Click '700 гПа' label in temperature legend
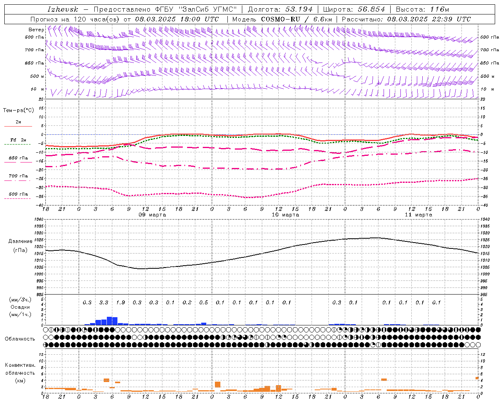The width and height of the screenshot is (501, 400). tap(18, 176)
